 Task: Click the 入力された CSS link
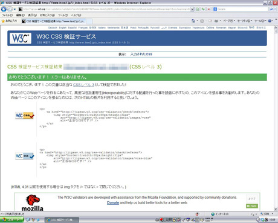pos(141,54)
